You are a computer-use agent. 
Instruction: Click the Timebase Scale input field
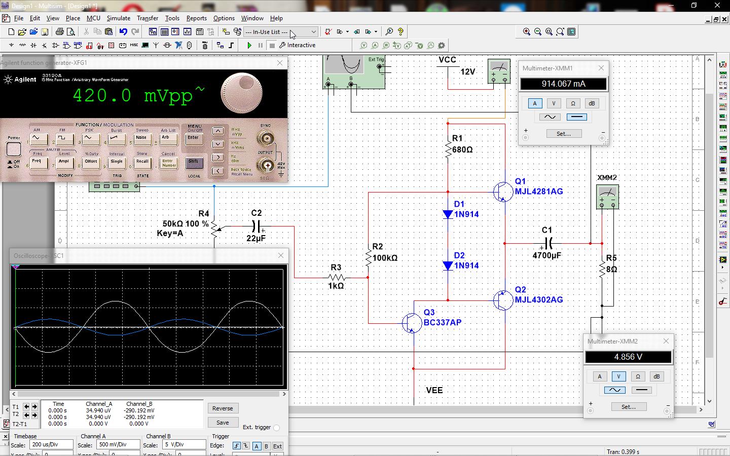pyautogui.click(x=51, y=445)
